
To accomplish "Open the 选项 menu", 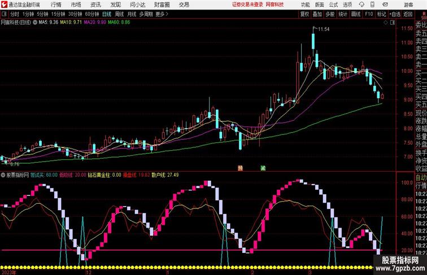I will [347, 5].
